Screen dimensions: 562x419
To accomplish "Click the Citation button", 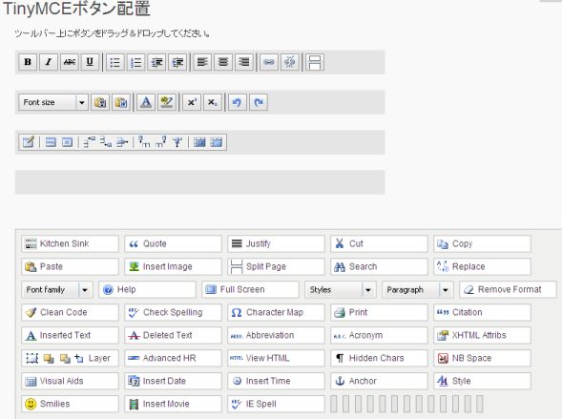I will tap(482, 312).
